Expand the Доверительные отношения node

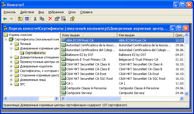click(x=11, y=57)
